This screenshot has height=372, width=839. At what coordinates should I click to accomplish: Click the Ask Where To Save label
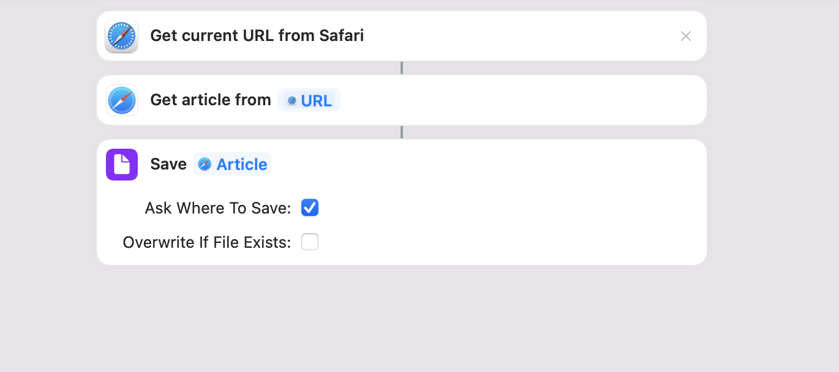217,208
